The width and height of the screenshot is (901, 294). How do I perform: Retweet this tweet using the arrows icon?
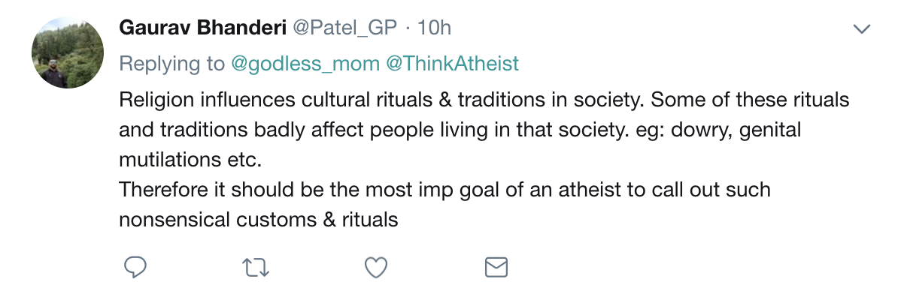256,268
